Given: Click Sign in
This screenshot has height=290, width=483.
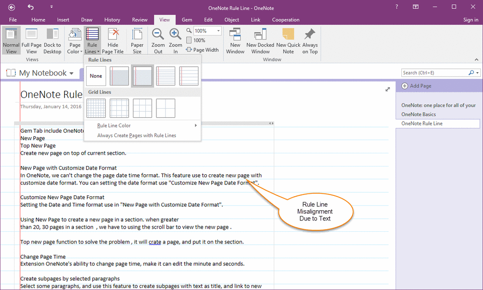Looking at the screenshot, I should 470,20.
